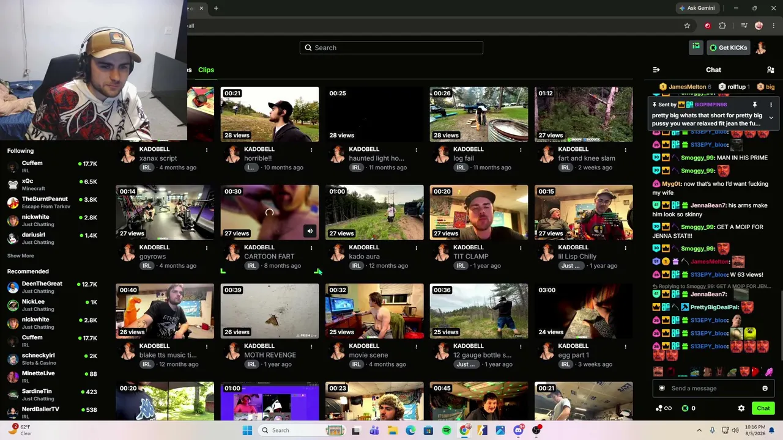783x440 pixels.
Task: Open options for 'horrible!!' clip
Action: (x=311, y=149)
